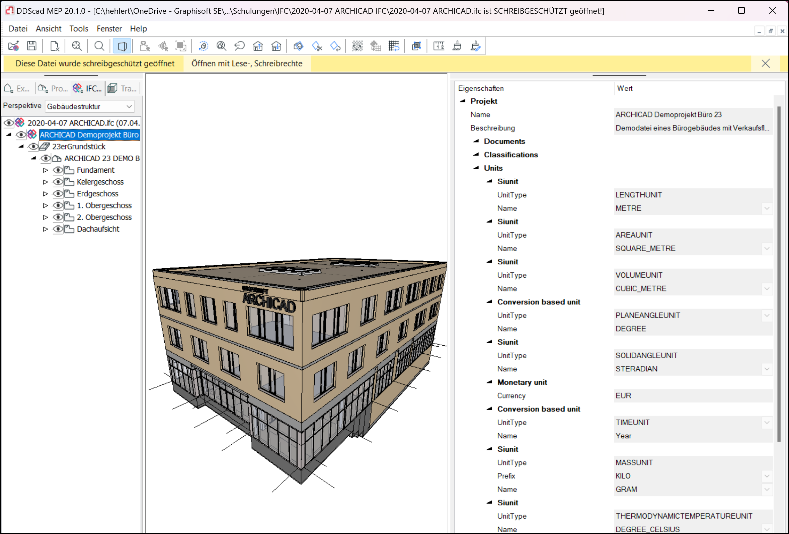Click the zoom extents magnifier icon
Screen dimensions: 789x534
[x=77, y=46]
